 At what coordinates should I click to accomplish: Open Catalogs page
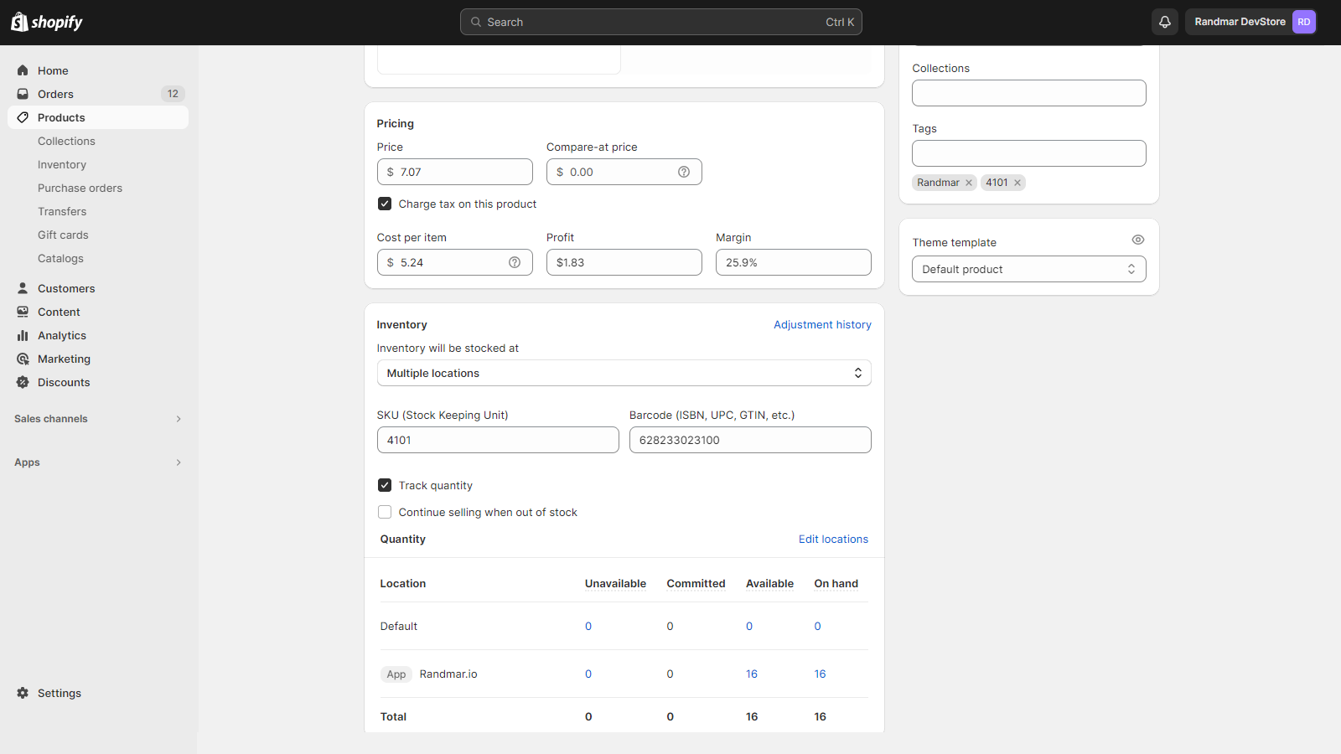point(60,258)
